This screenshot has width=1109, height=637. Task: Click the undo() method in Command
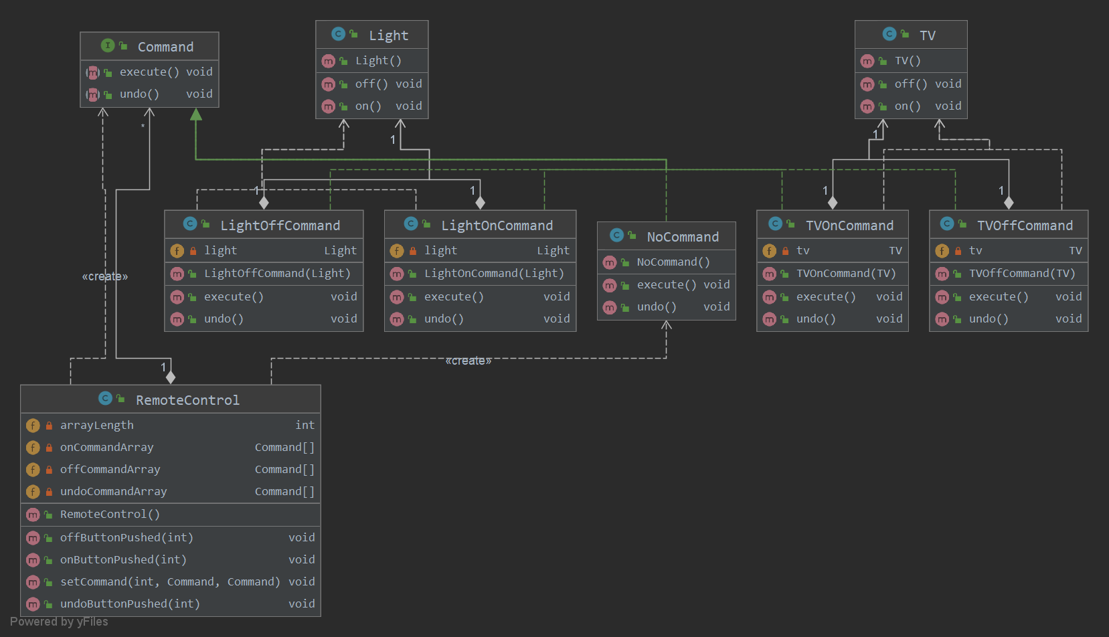(149, 94)
